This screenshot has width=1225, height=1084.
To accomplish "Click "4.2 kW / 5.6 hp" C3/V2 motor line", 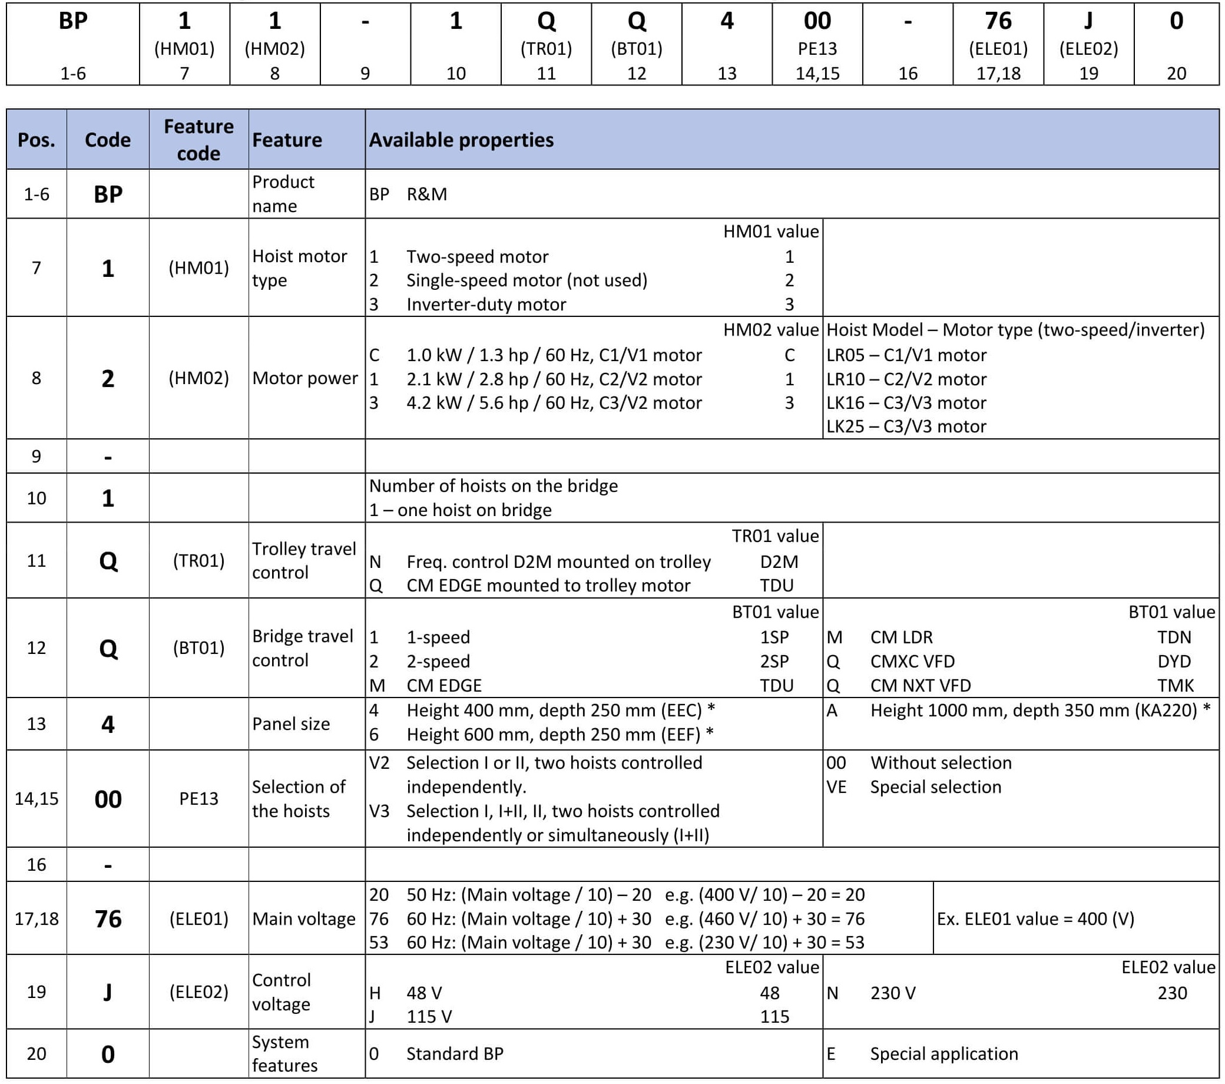I will click(554, 402).
